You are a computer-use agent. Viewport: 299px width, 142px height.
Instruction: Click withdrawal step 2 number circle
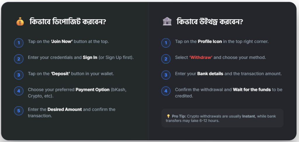coord(166,59)
